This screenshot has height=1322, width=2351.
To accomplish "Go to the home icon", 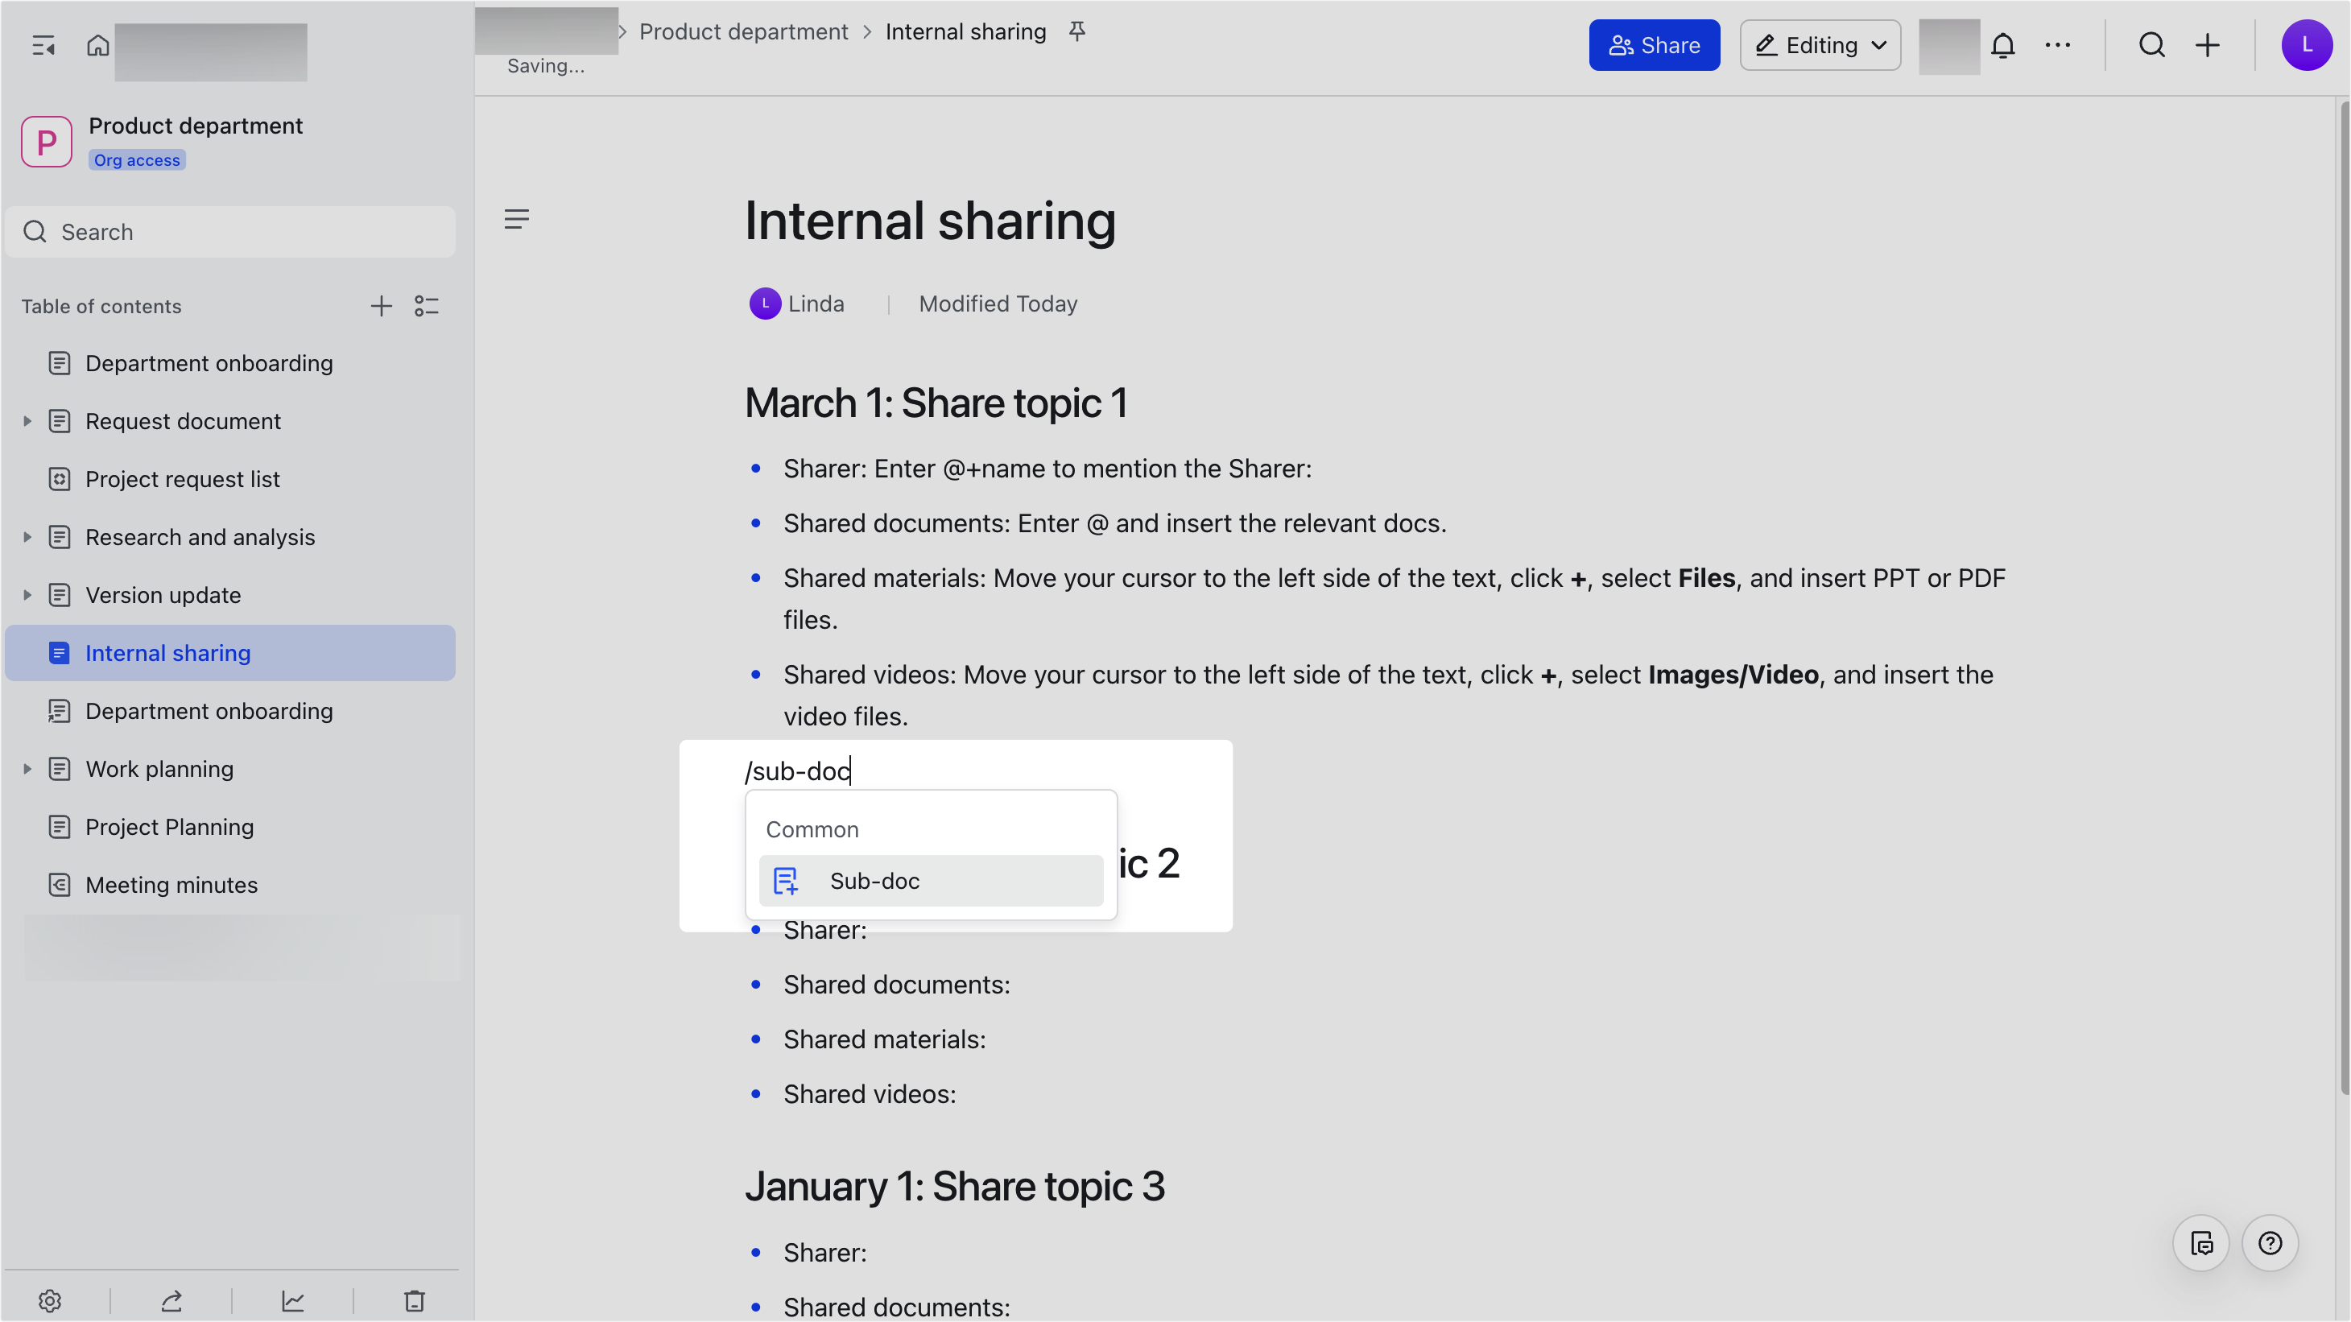I will [x=97, y=45].
